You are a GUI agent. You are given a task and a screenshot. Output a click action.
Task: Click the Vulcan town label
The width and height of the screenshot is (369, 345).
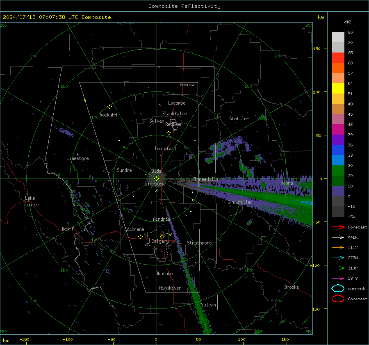click(x=208, y=305)
